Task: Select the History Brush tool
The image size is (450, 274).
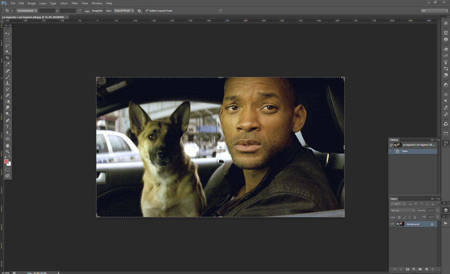Action: tap(7, 89)
